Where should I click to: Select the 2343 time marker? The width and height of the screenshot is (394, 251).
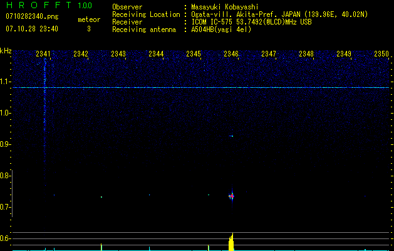[118, 55]
